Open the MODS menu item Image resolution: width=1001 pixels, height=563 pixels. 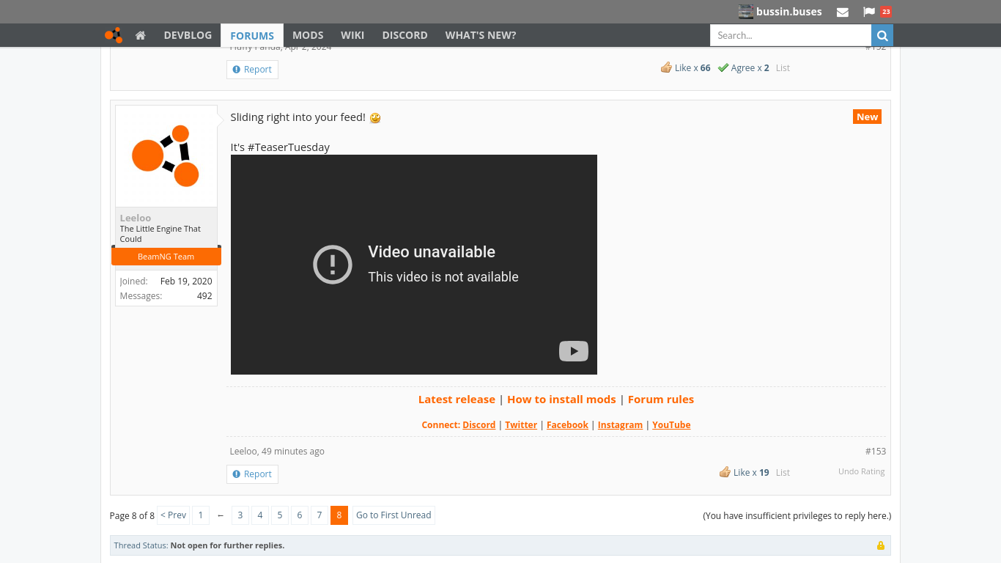308,35
